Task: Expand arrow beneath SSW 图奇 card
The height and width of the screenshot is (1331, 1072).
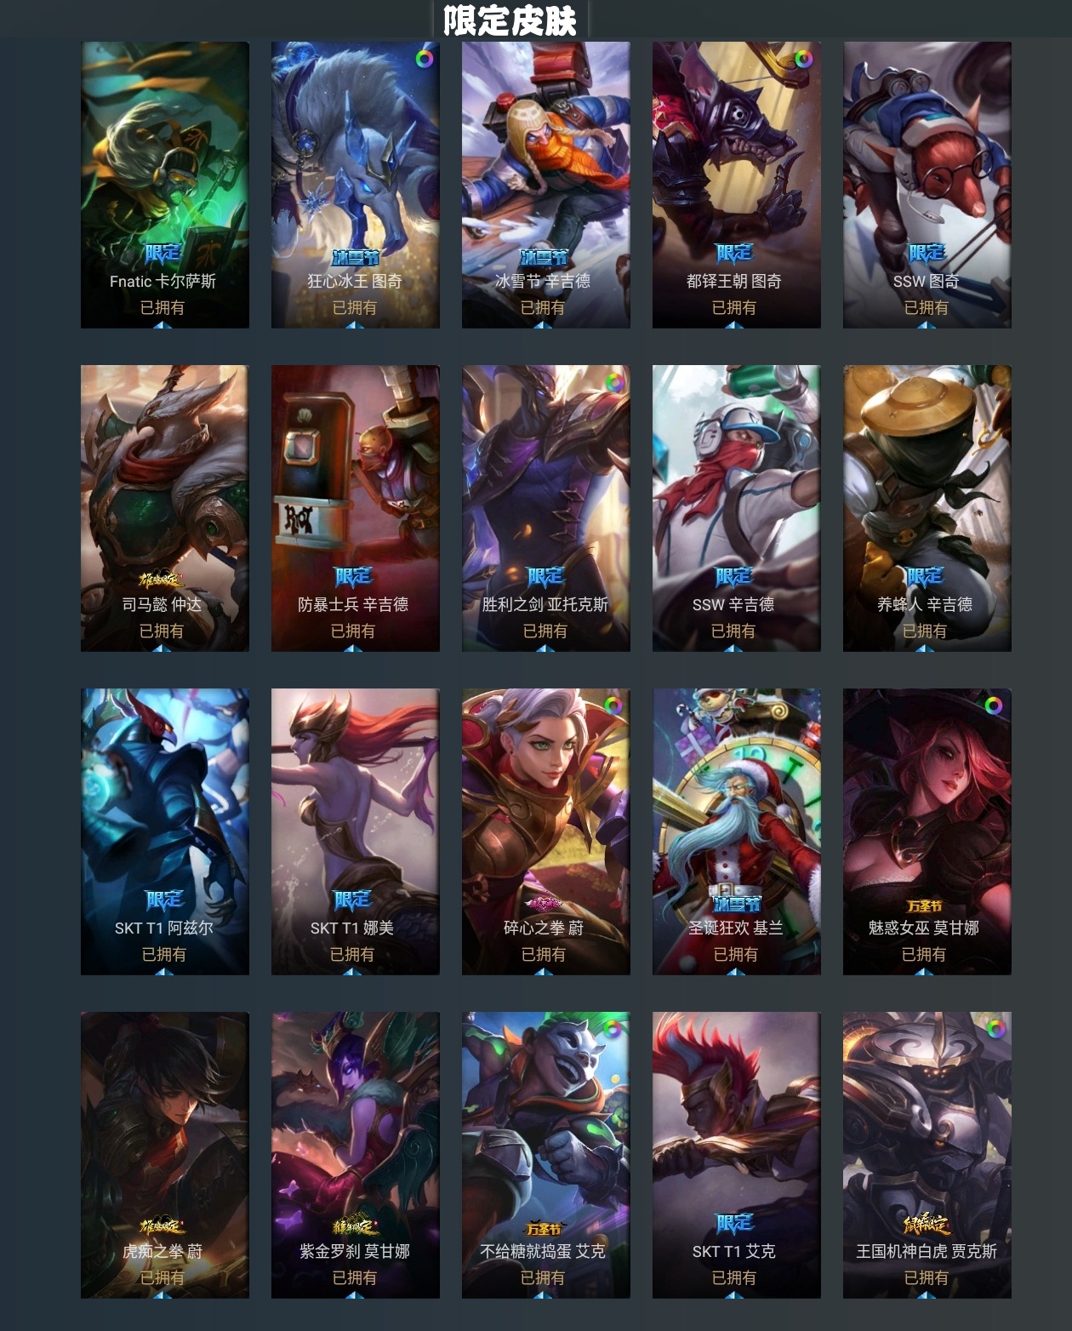Action: pyautogui.click(x=927, y=324)
